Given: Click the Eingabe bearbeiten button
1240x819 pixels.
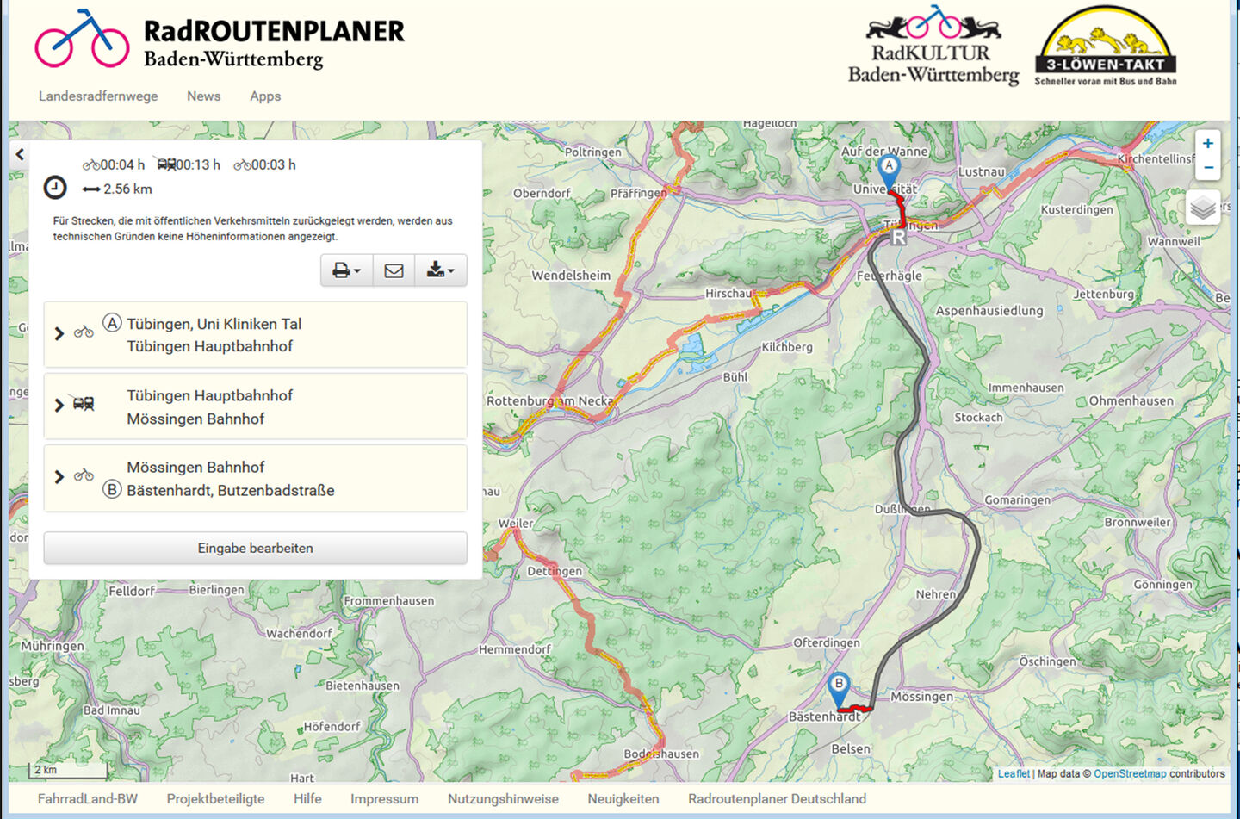Looking at the screenshot, I should pyautogui.click(x=255, y=548).
